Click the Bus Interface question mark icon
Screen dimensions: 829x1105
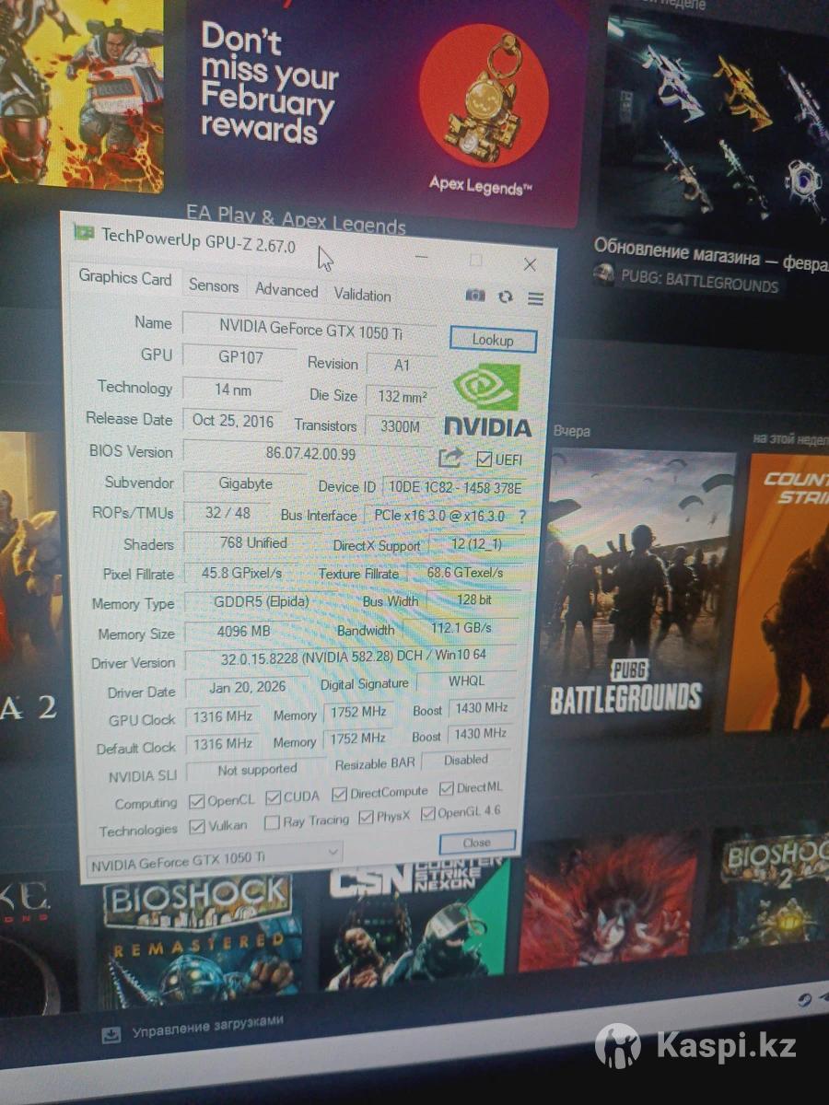coord(522,517)
